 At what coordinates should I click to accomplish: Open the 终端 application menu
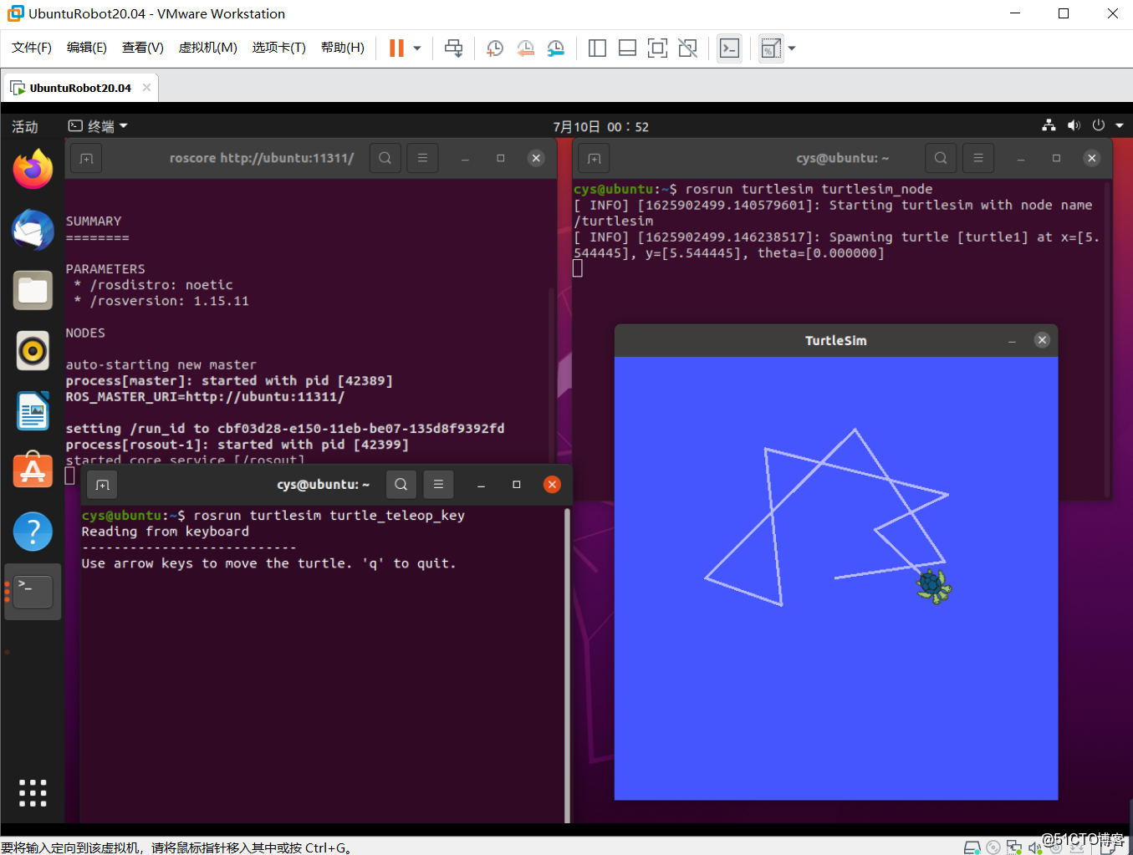pyautogui.click(x=98, y=126)
